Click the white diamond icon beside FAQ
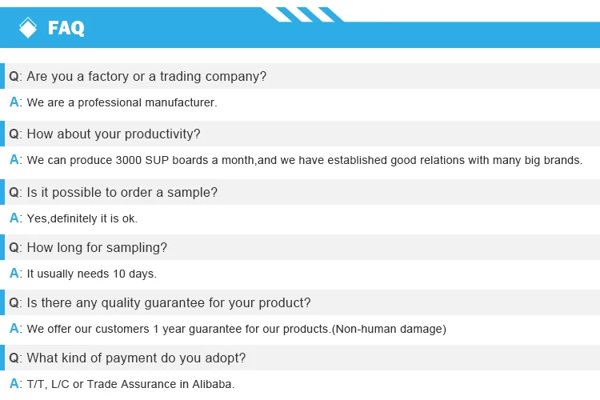Viewport: 600px width, 400px height. coord(28,27)
